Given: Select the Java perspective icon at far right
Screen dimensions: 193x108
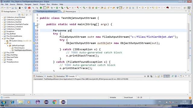Looking at the screenshot, I should tap(189, 8).
